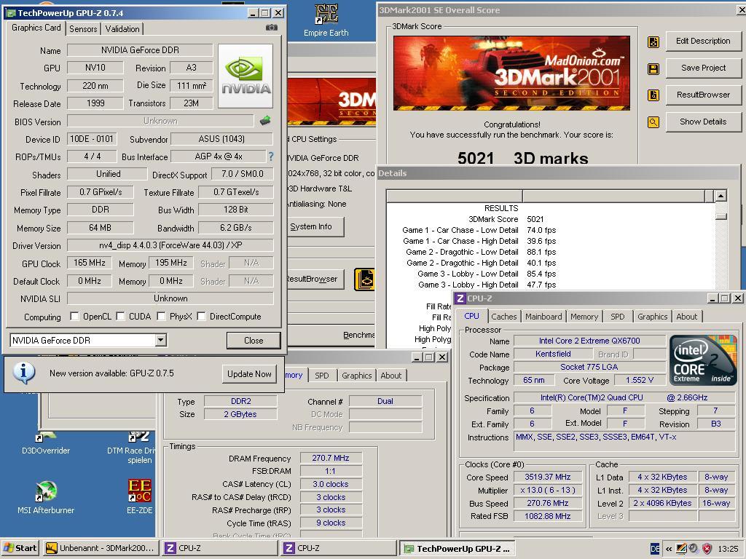Click the DE language indicator in tray
This screenshot has width=746, height=559.
click(x=655, y=549)
